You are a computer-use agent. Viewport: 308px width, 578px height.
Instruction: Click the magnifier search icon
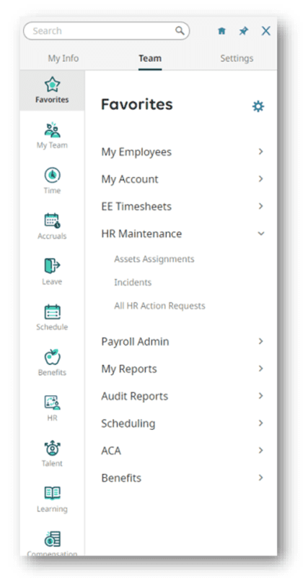coord(180,30)
